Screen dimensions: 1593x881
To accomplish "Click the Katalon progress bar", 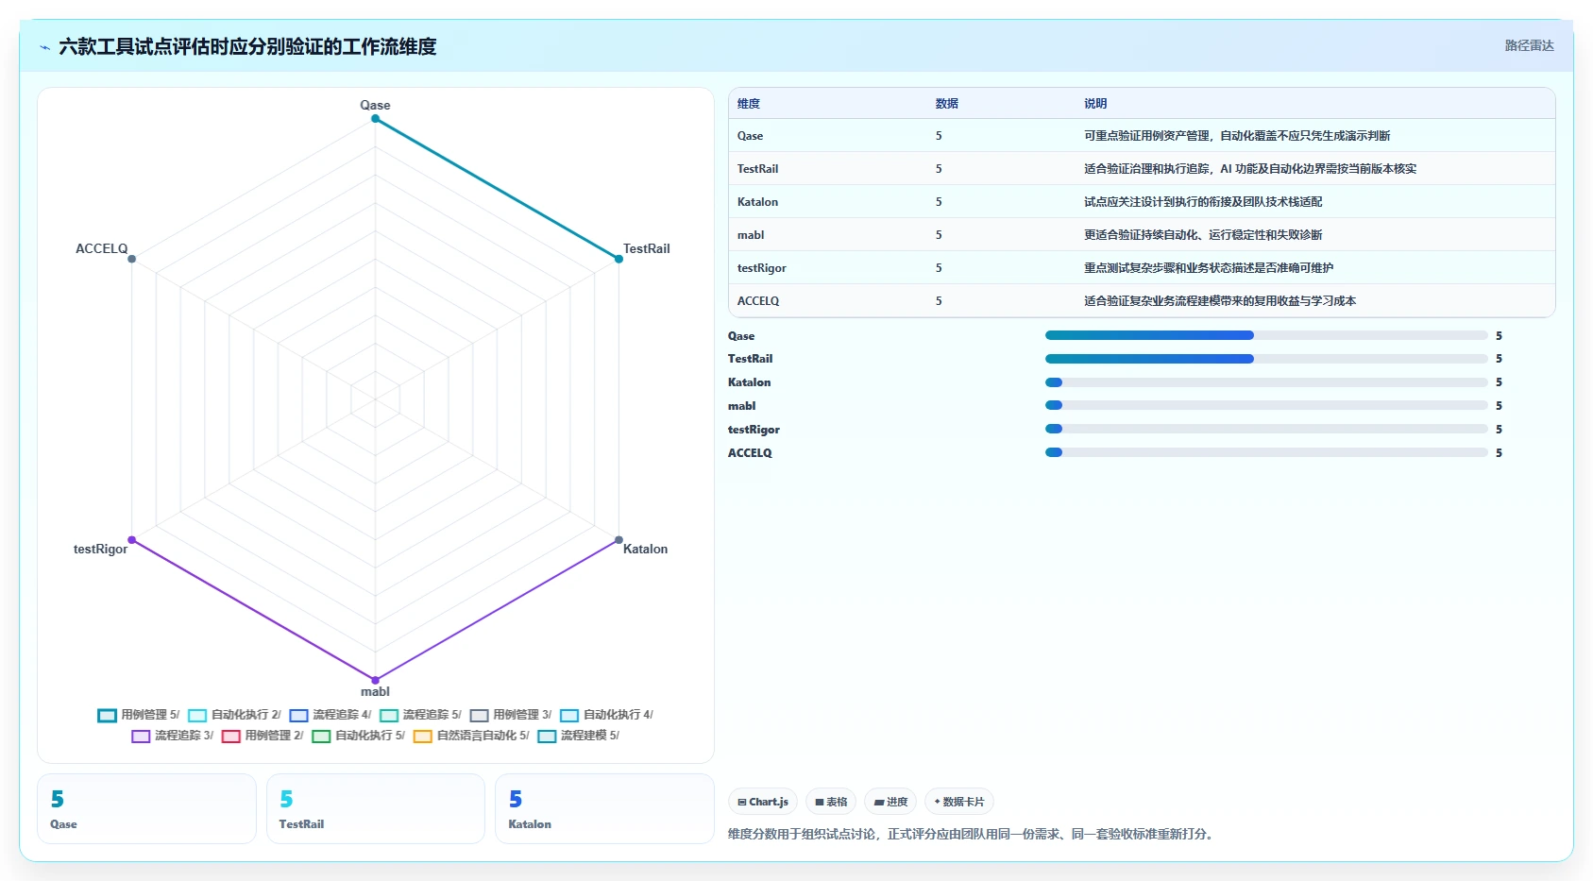I will 1266,382.
